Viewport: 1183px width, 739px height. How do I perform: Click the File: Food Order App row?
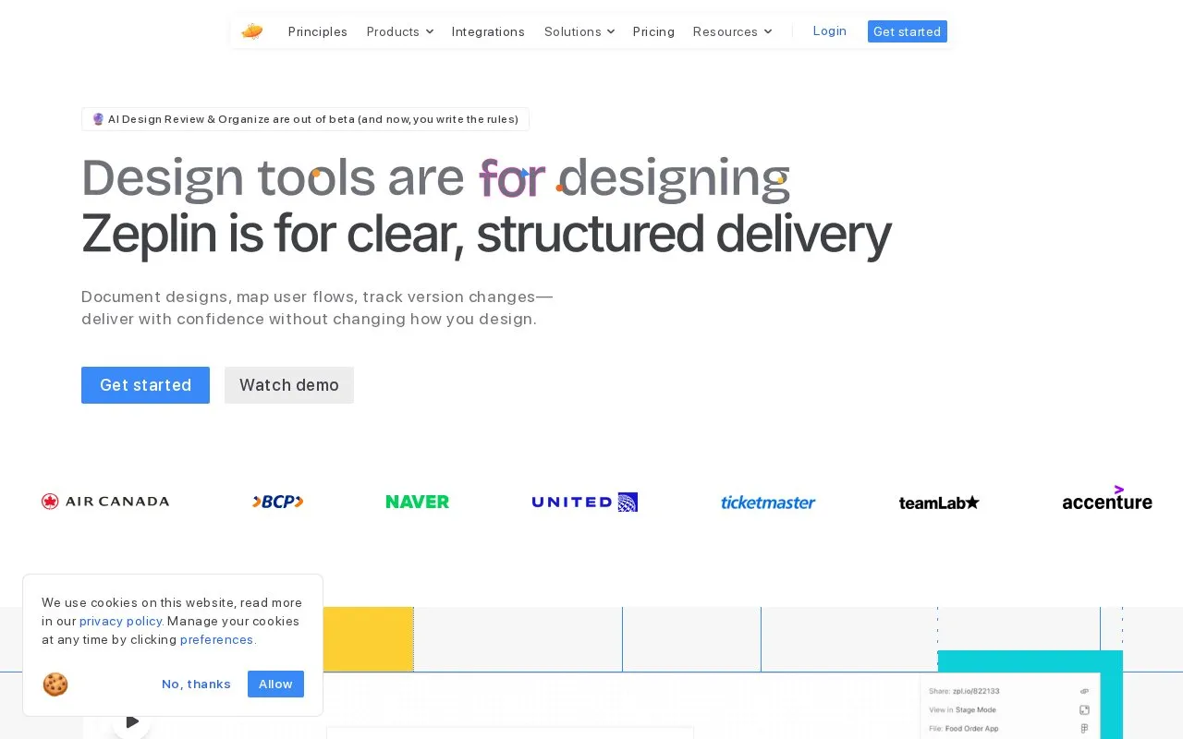[x=1009, y=728]
